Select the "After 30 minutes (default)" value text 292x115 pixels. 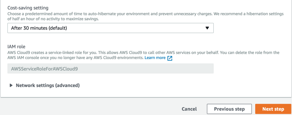click(x=39, y=28)
